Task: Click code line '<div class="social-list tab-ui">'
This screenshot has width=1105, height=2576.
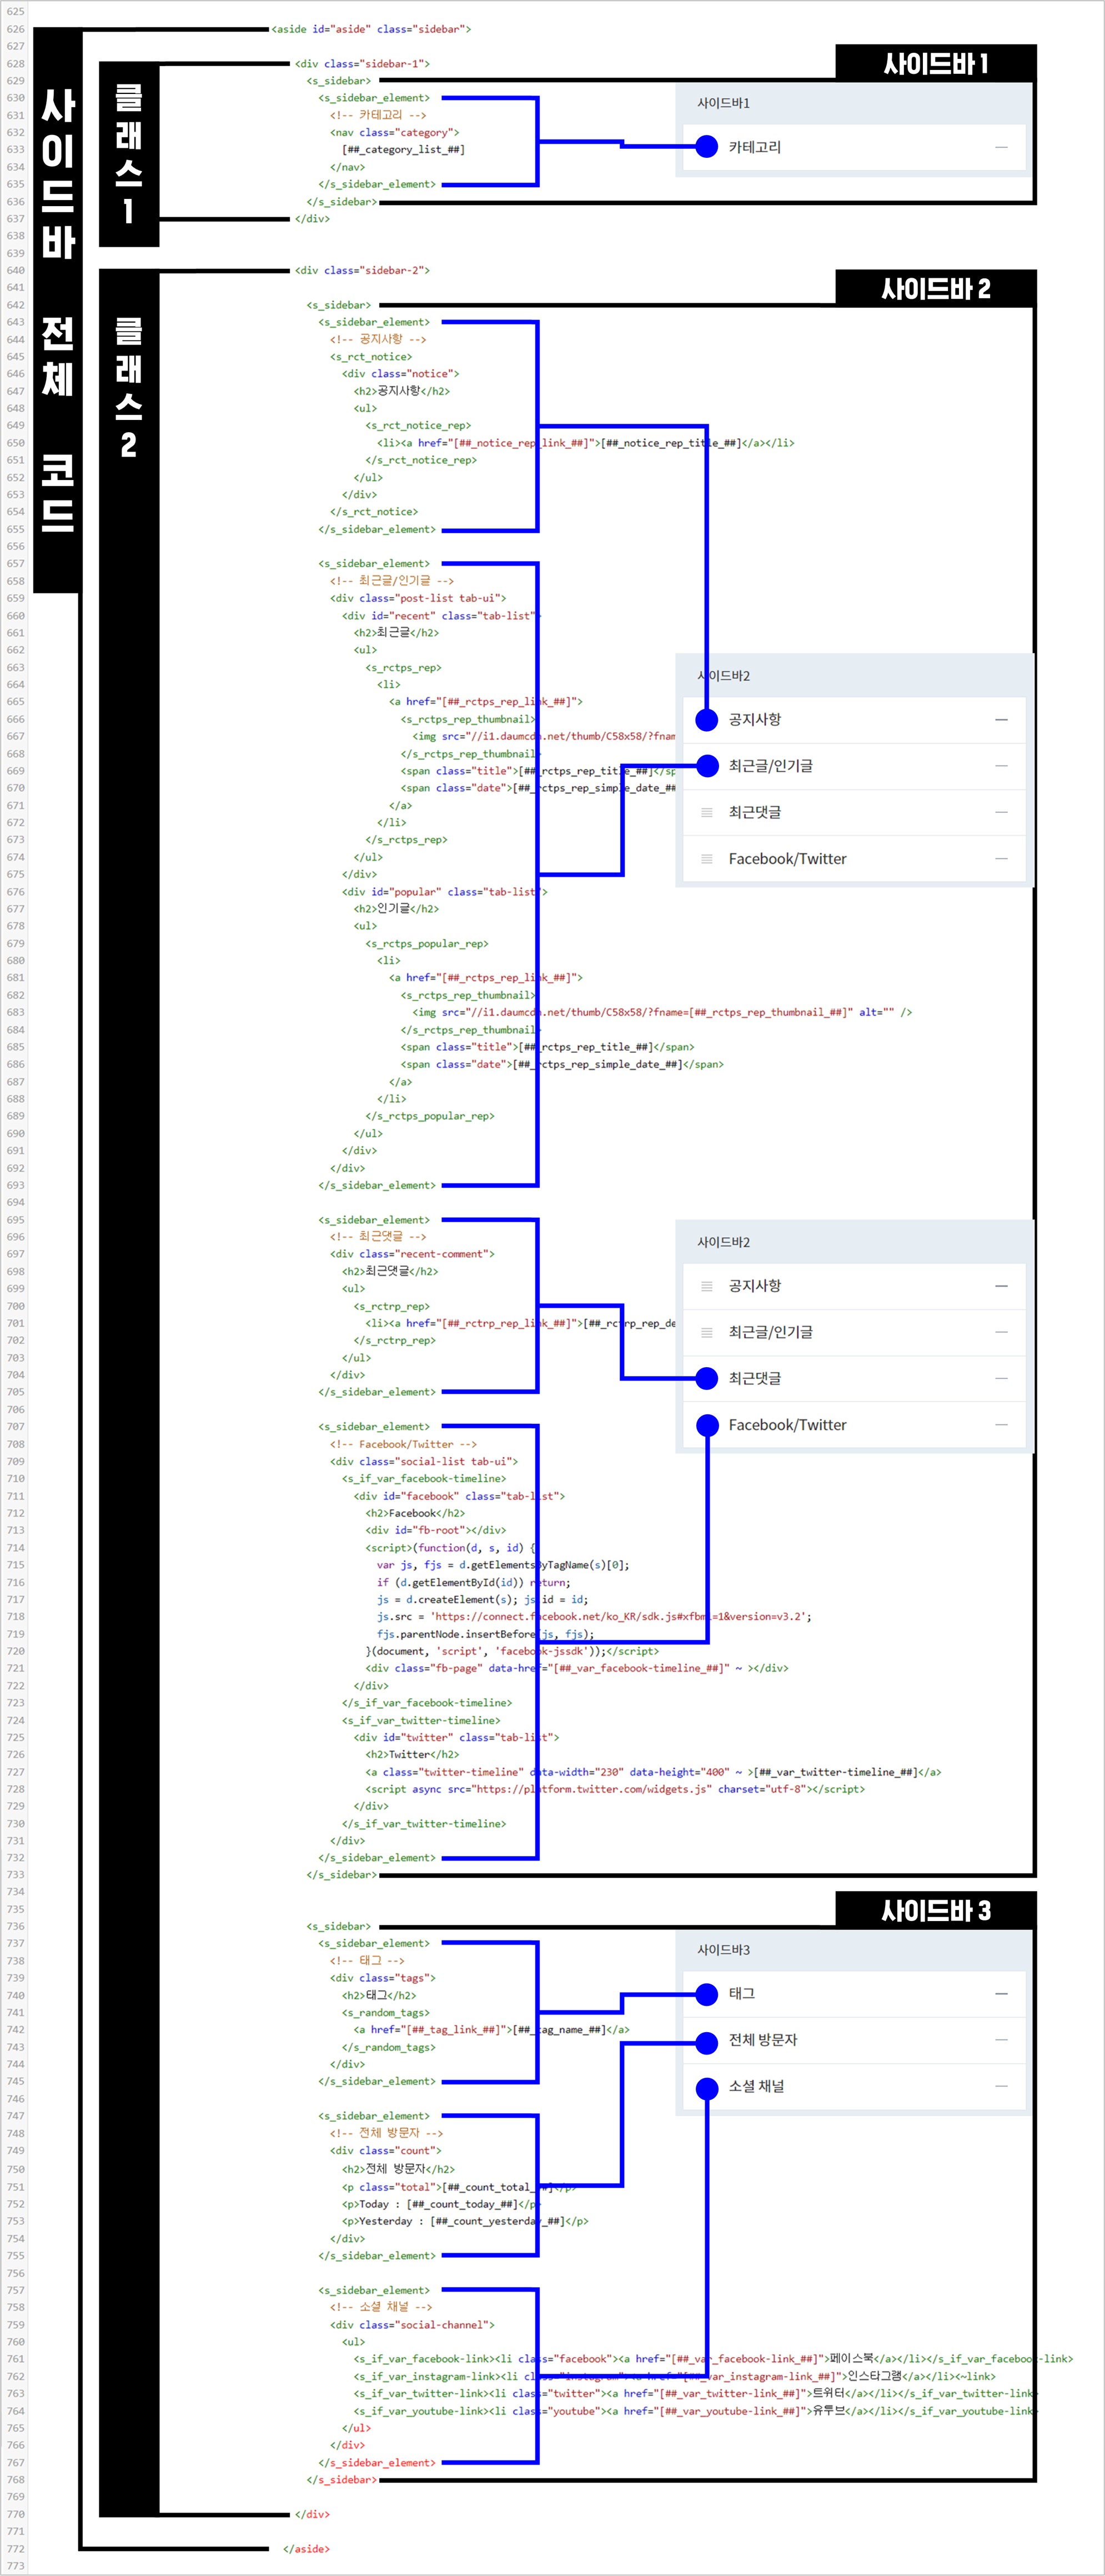Action: point(424,1461)
